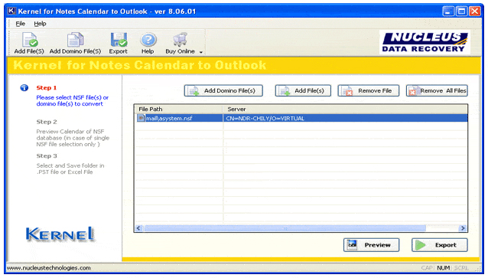Screen dimensions: 488x278
Task: Click the Add Domino File(s) button
Action: click(x=223, y=90)
